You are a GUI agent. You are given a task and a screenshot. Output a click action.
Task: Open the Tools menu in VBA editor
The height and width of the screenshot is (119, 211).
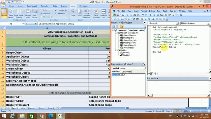click(x=165, y=11)
